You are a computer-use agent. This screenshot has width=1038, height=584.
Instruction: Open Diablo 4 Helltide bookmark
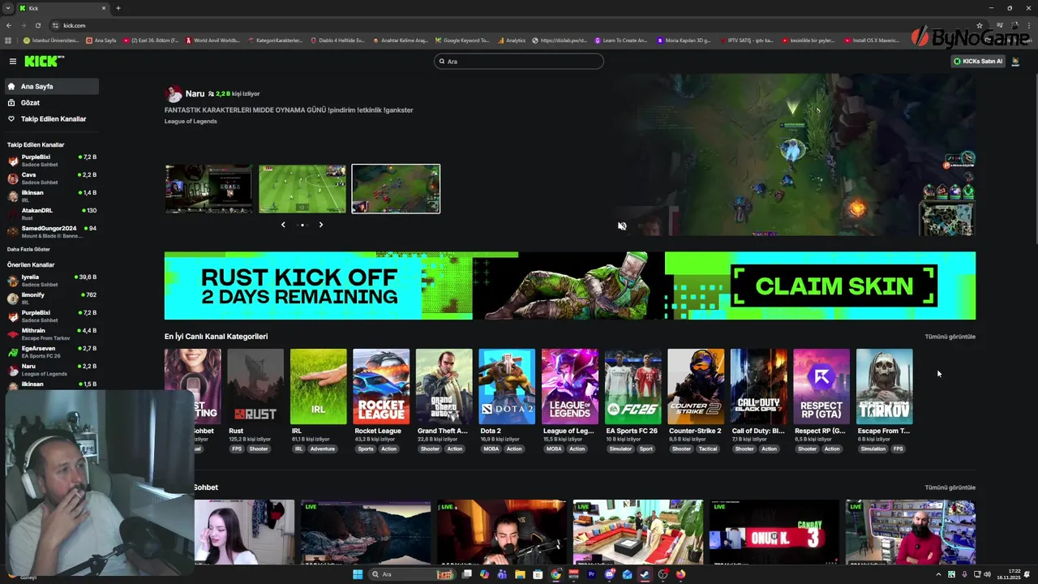(338, 41)
